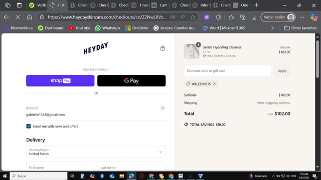This screenshot has height=180, width=321.
Task: View site information lock icon
Action: [x=42, y=17]
